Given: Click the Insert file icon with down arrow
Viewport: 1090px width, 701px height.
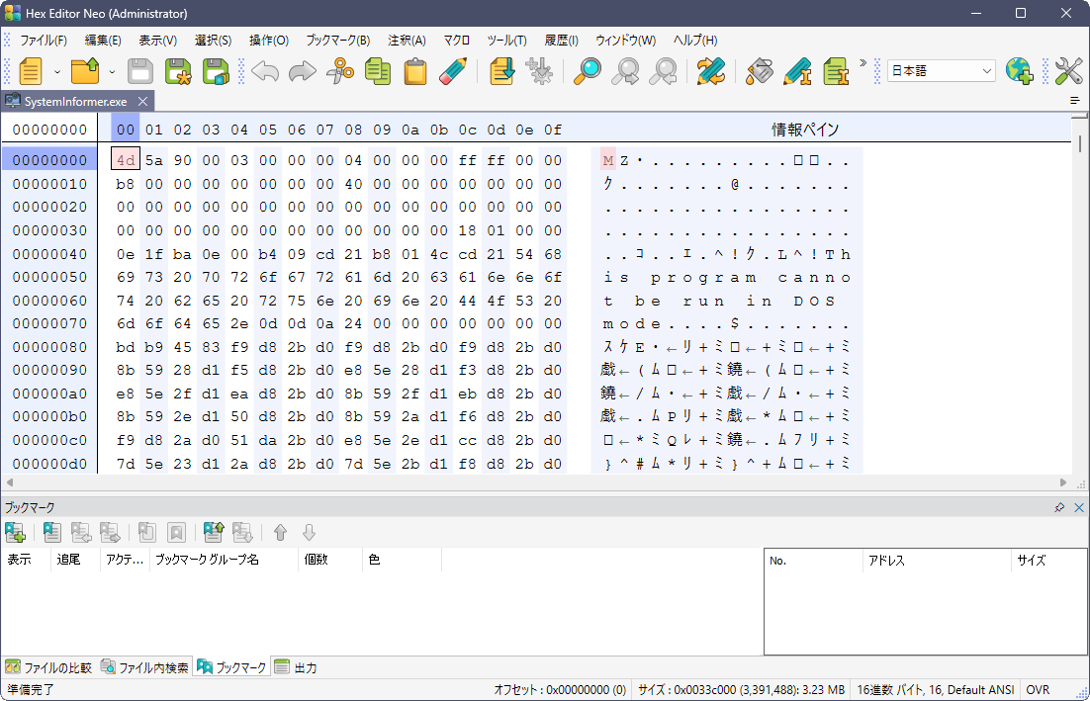Looking at the screenshot, I should [501, 71].
